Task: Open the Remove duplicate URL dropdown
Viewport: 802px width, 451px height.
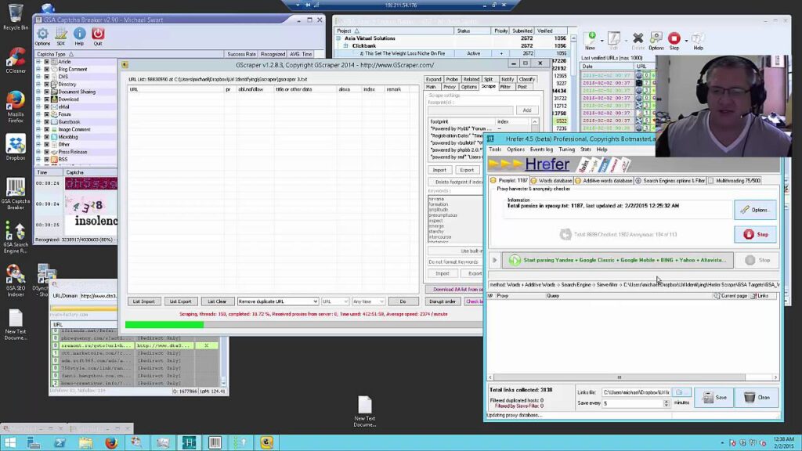Action: [278, 301]
